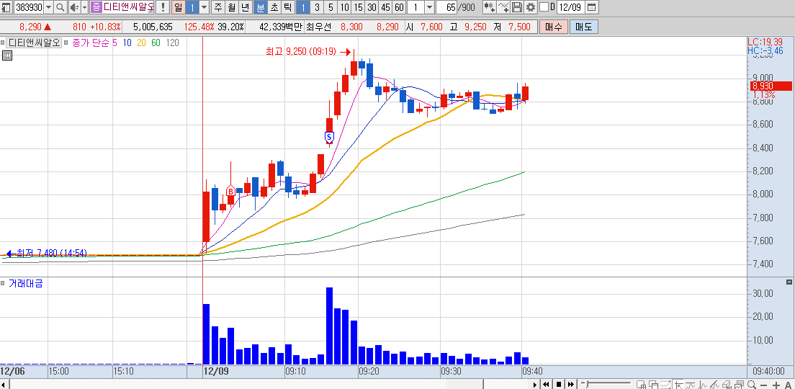Screen dimensions: 795x389
Task: Click the left panel toggle icon beside code
Action: (x=6, y=7)
